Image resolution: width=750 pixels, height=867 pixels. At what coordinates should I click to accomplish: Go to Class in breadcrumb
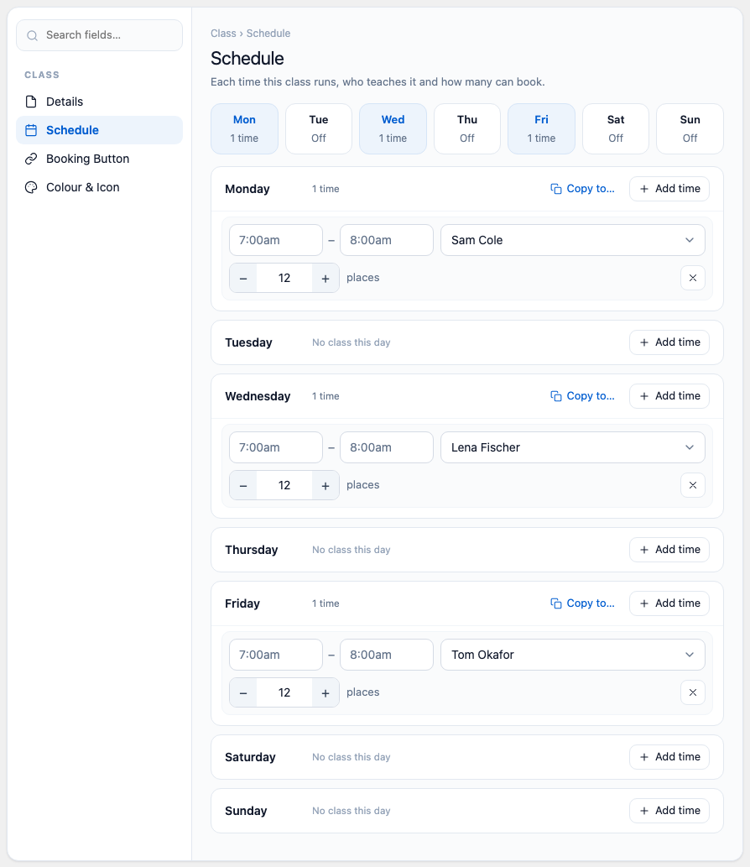(223, 34)
